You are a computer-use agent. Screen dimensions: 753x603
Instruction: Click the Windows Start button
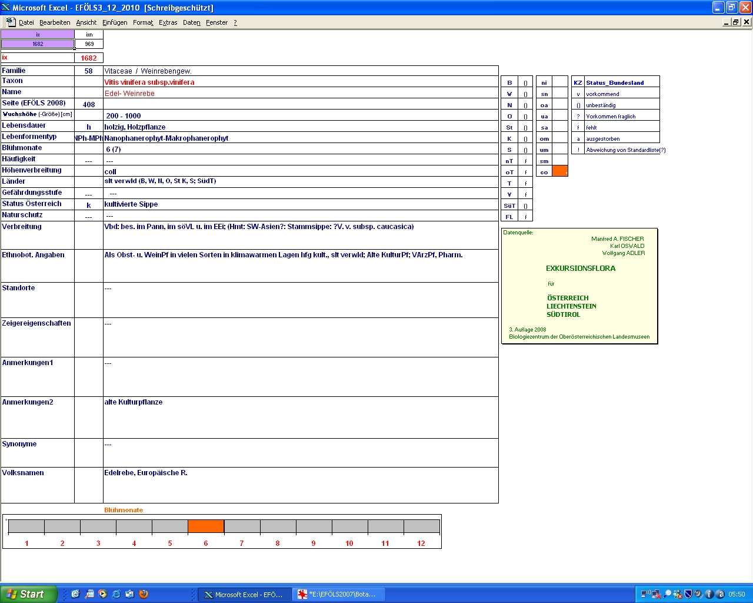coord(29,594)
